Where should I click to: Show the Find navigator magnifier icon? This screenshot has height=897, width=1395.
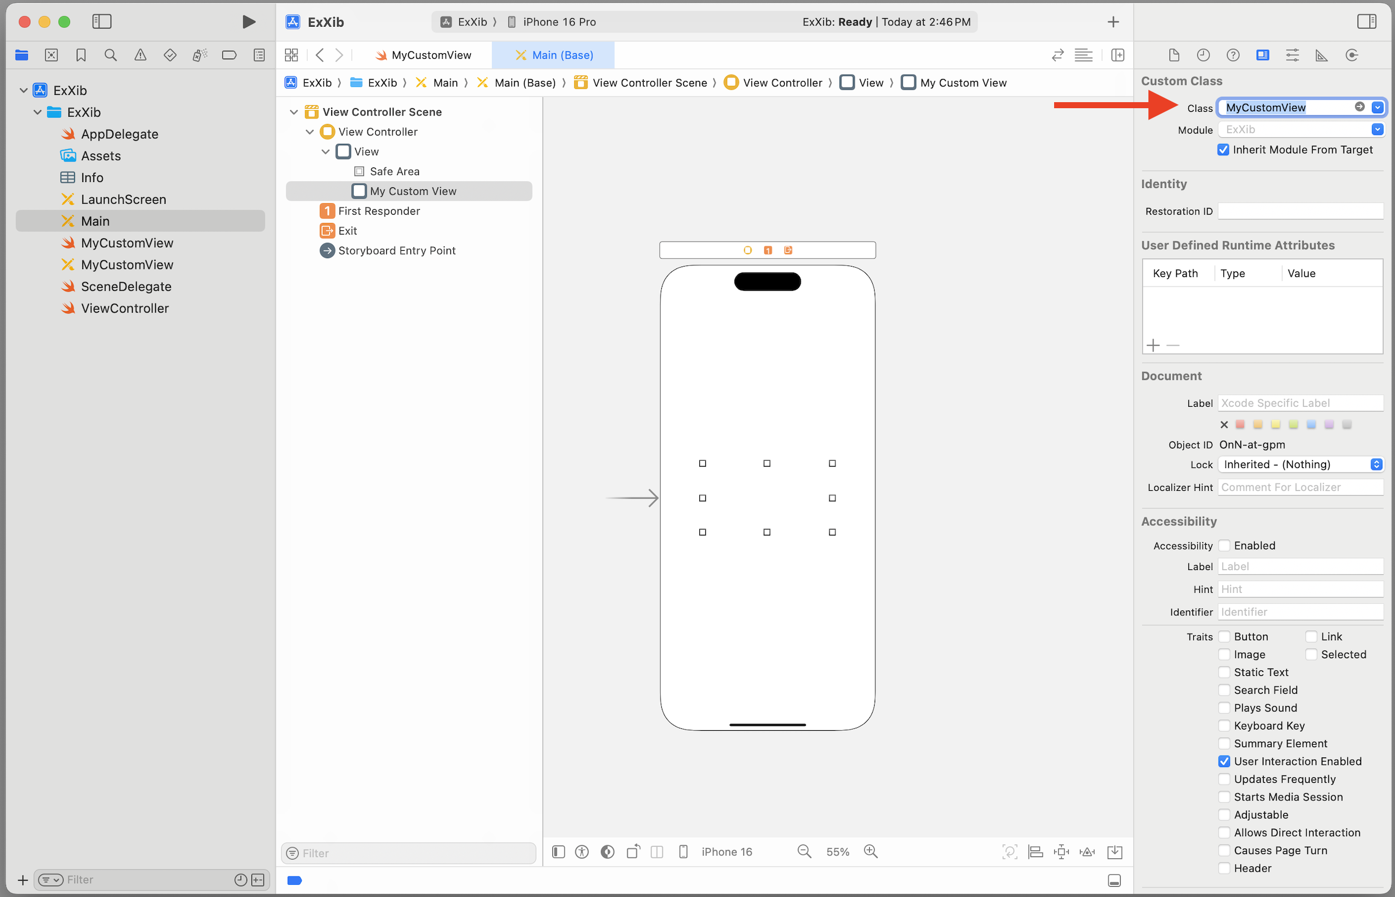111,55
